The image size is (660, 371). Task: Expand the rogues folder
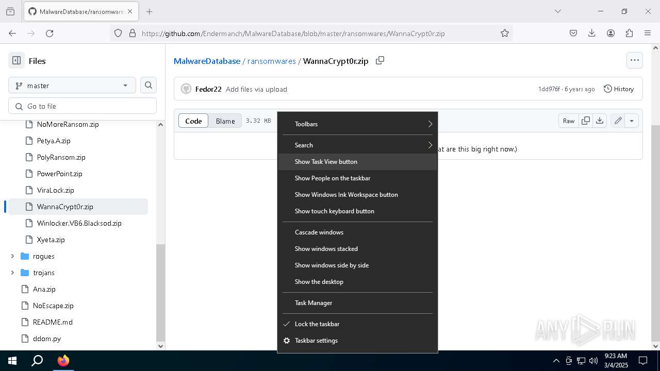click(12, 256)
